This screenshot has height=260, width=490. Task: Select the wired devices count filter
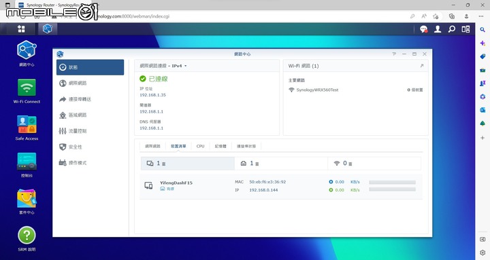point(281,164)
